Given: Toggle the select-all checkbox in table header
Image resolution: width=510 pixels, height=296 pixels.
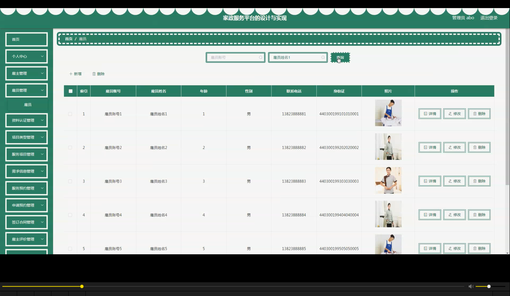Looking at the screenshot, I should point(70,91).
